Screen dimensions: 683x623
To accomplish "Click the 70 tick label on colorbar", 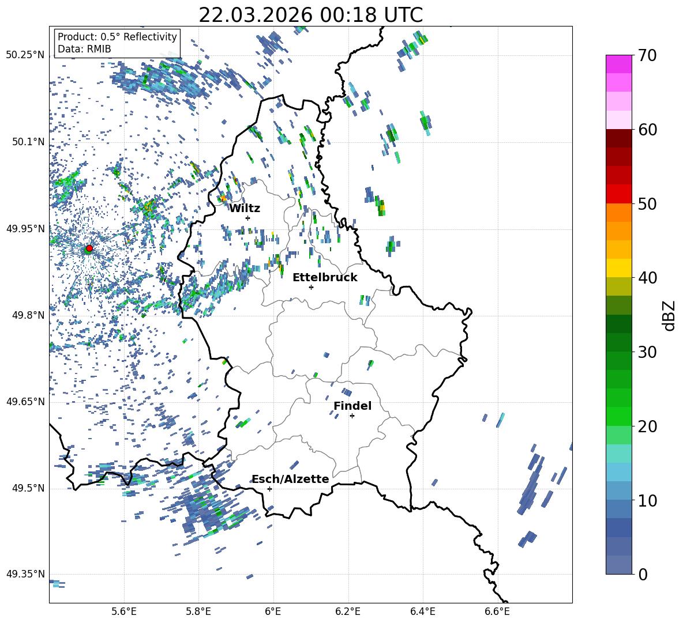I will 648,56.
